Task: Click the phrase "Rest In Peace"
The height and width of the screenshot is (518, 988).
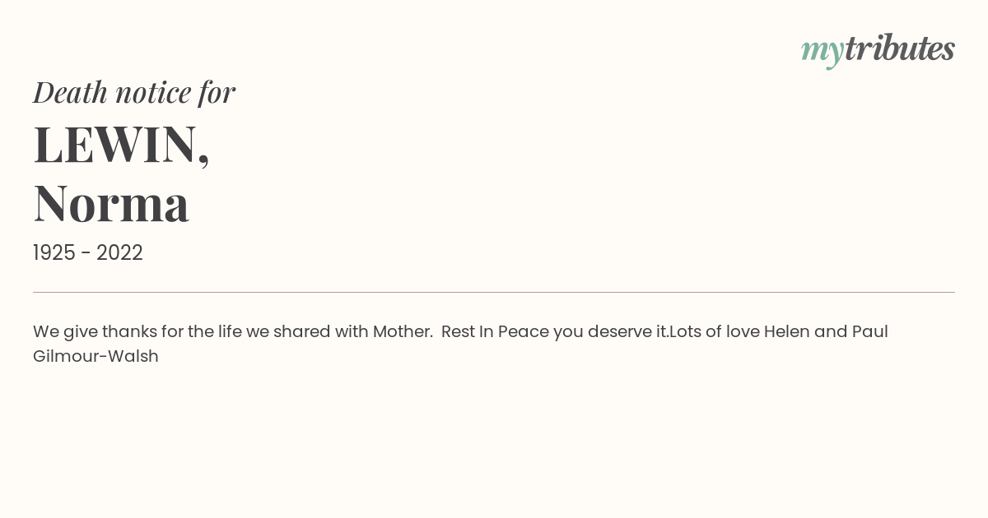Action: click(495, 332)
